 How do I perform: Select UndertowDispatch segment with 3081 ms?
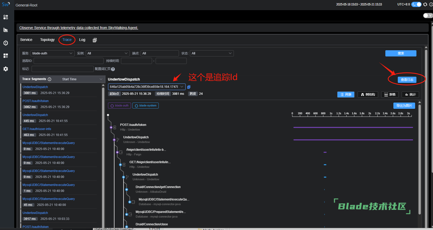click(59, 90)
